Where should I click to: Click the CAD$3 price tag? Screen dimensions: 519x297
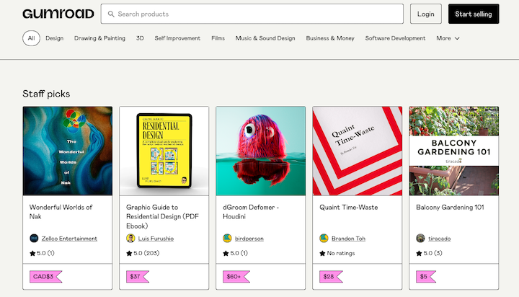pos(45,277)
